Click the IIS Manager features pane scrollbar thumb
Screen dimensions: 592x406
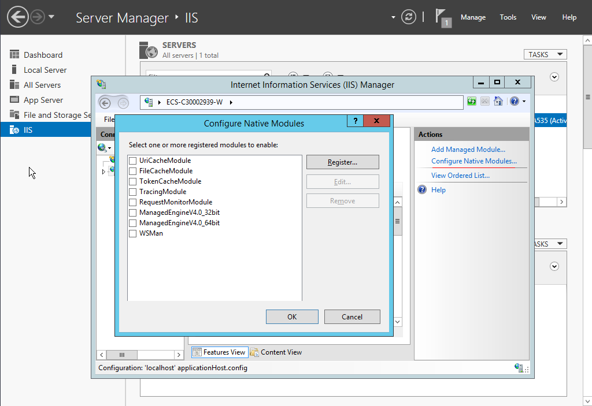pyautogui.click(x=397, y=222)
